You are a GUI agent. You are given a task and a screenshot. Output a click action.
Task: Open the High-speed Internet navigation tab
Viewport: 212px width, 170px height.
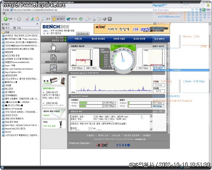(139, 39)
